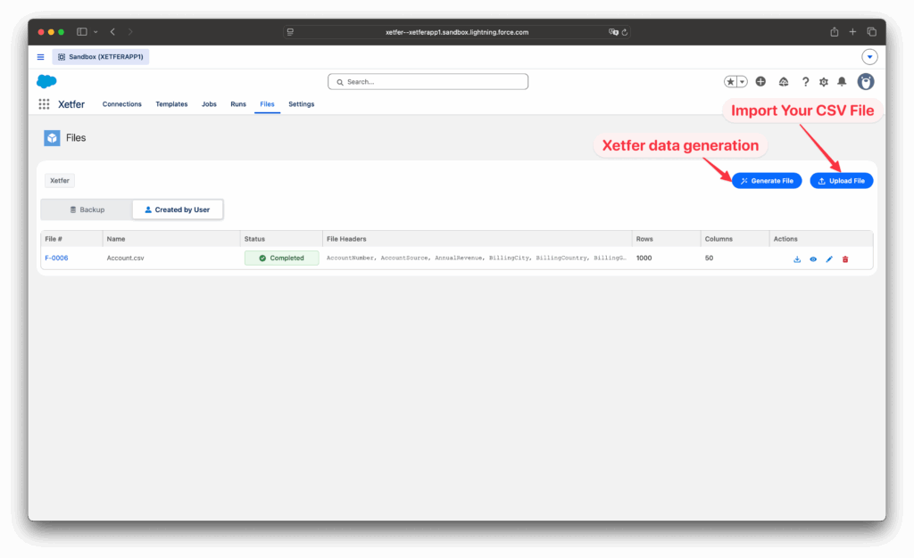Image resolution: width=914 pixels, height=558 pixels.
Task: Open a new browser tab
Action: click(x=852, y=32)
